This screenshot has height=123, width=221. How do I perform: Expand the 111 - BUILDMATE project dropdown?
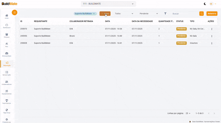tap(108, 4)
